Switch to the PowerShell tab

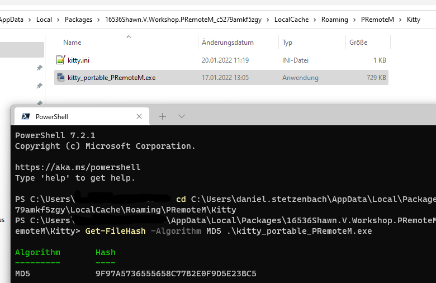[82, 116]
